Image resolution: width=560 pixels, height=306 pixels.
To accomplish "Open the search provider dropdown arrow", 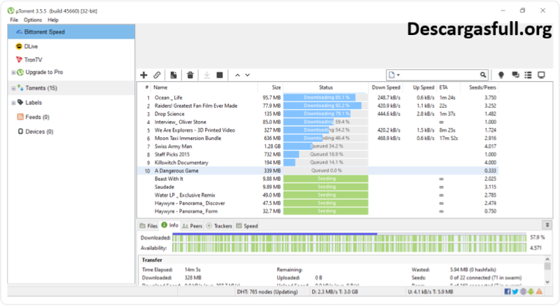I will [x=398, y=74].
